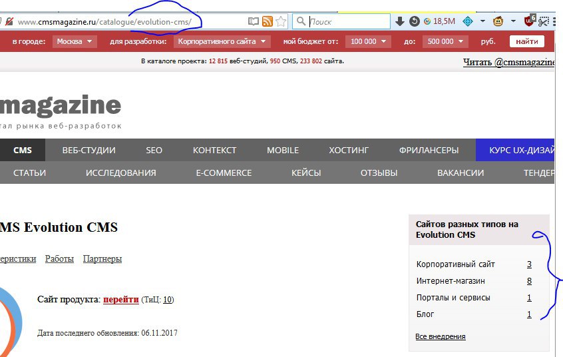Open count 3 for Корпоративный сайт

pyautogui.click(x=529, y=264)
